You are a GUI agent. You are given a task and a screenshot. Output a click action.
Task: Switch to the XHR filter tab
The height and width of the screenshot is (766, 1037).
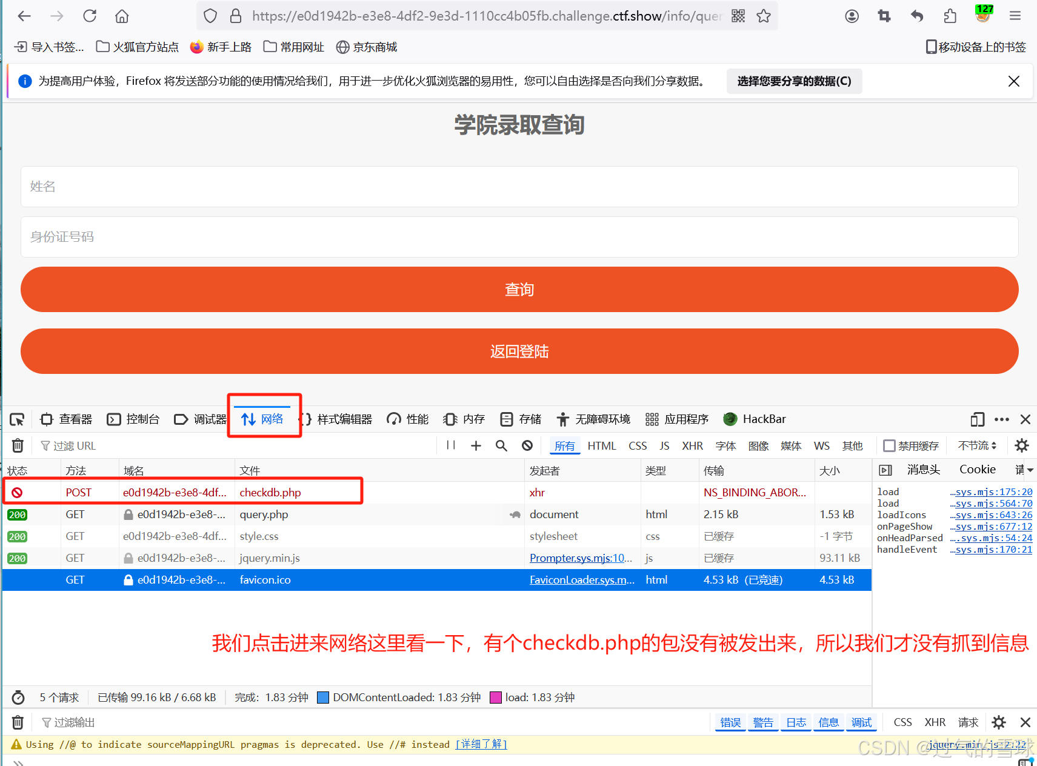[x=692, y=445]
